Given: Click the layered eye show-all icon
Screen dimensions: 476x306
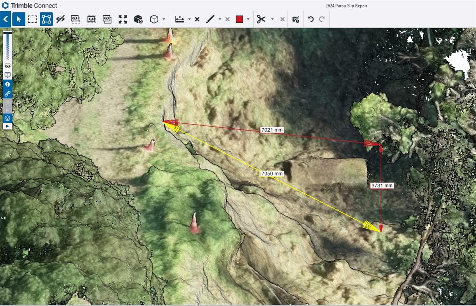Looking at the screenshot, I should click(107, 19).
